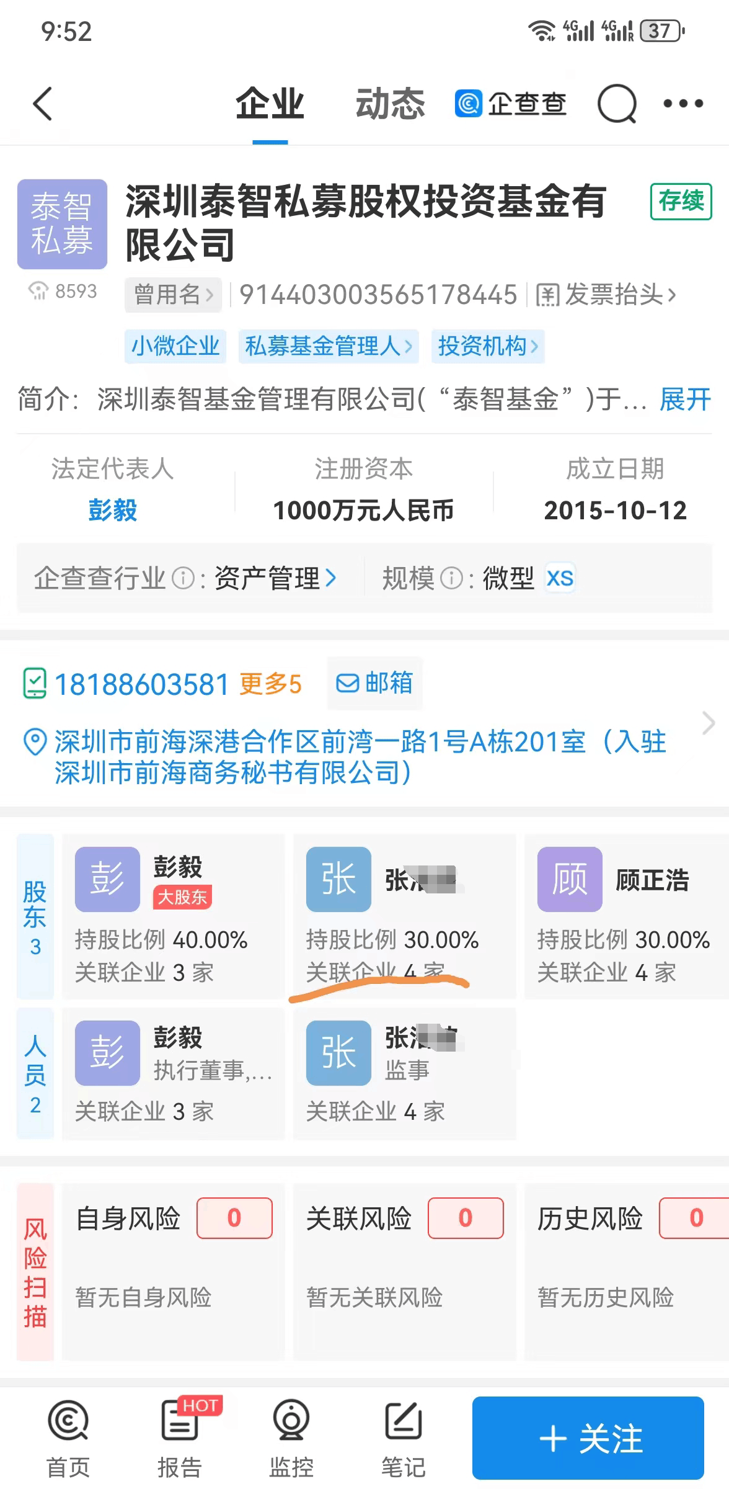Switch to the 企业 tab
This screenshot has width=729, height=1489.
click(x=270, y=104)
